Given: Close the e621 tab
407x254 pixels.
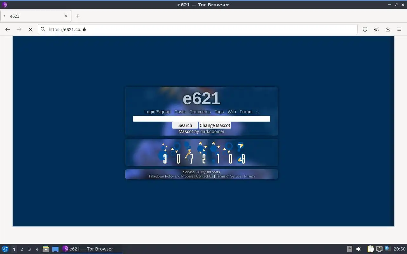Looking at the screenshot, I should click(x=66, y=16).
